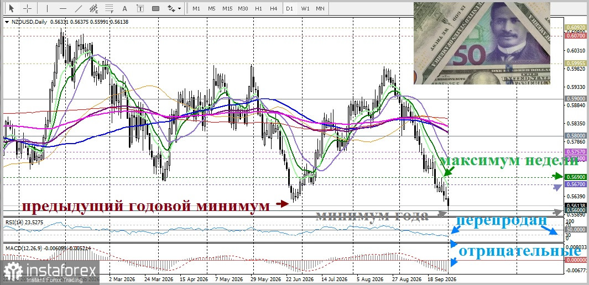Select the text 'A' tool

point(124,8)
